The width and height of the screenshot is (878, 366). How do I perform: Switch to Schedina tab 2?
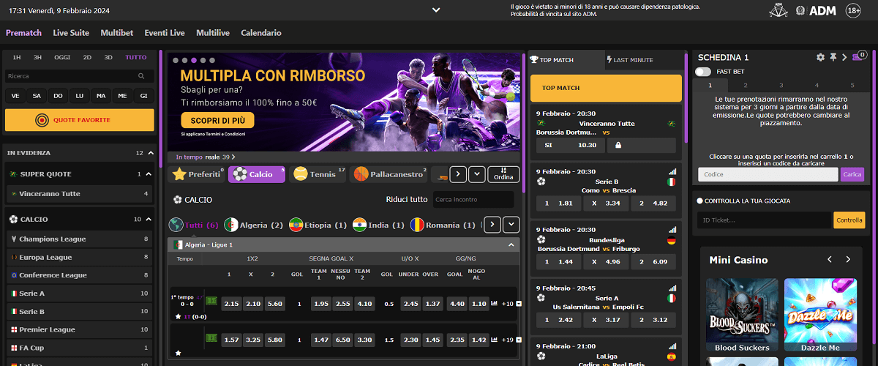coord(746,86)
